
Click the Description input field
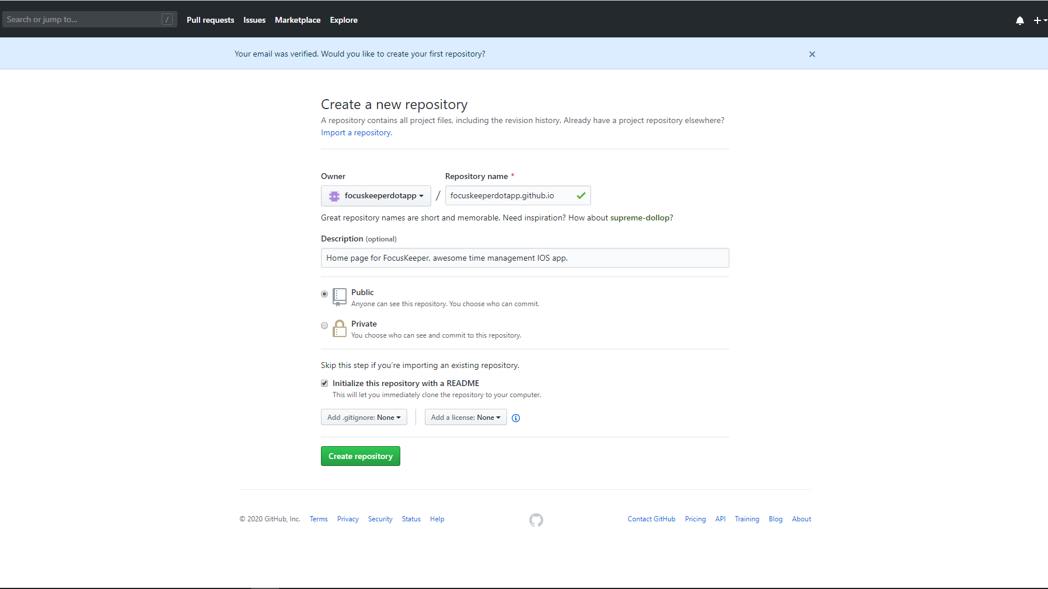(525, 258)
